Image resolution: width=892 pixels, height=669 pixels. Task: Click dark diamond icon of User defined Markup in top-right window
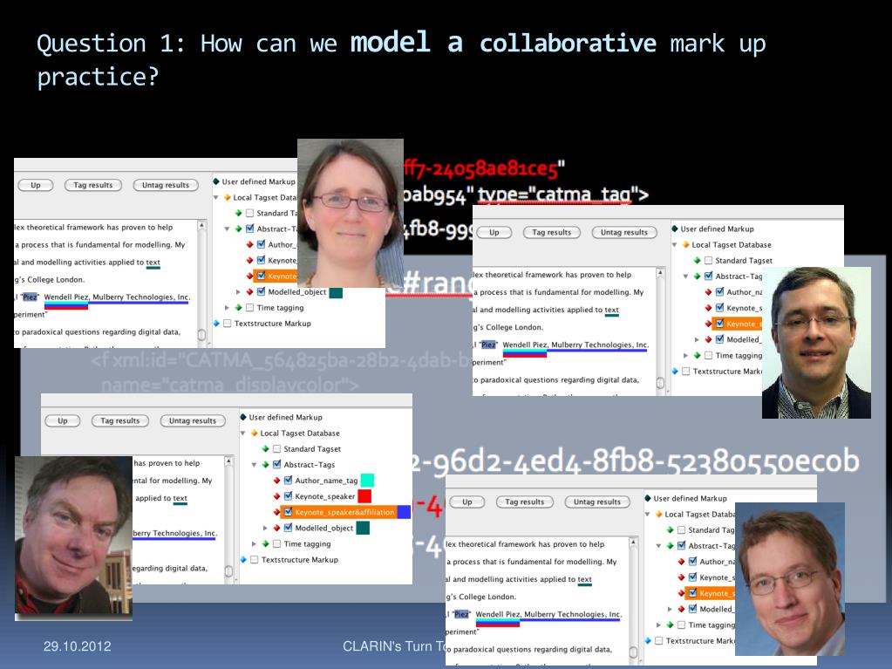pos(675,229)
